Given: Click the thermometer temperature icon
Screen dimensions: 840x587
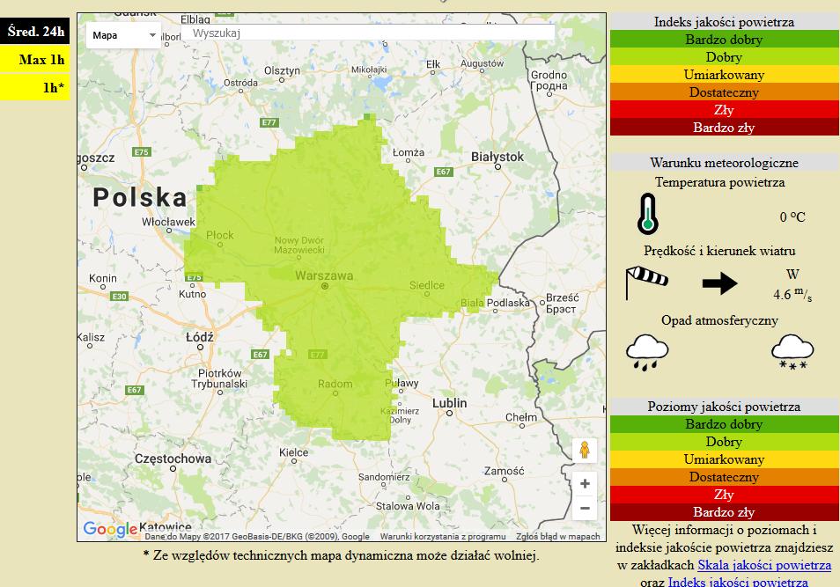Looking at the screenshot, I should click(x=648, y=214).
